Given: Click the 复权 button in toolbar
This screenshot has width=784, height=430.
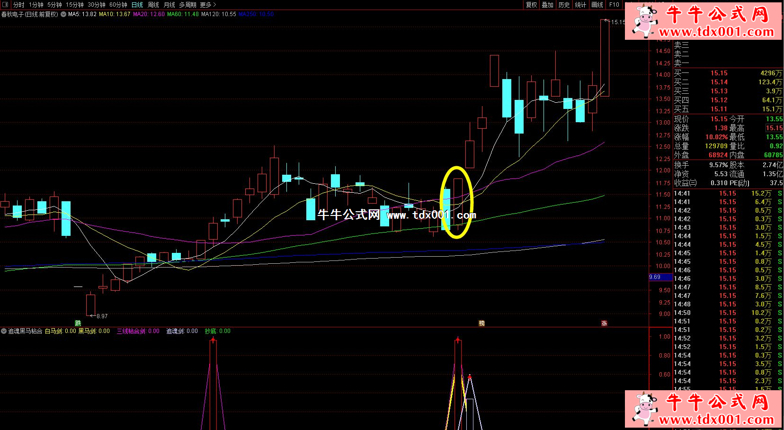Looking at the screenshot, I should pos(532,5).
